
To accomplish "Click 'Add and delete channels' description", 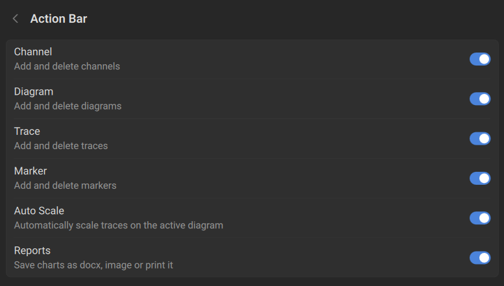I will pos(67,66).
